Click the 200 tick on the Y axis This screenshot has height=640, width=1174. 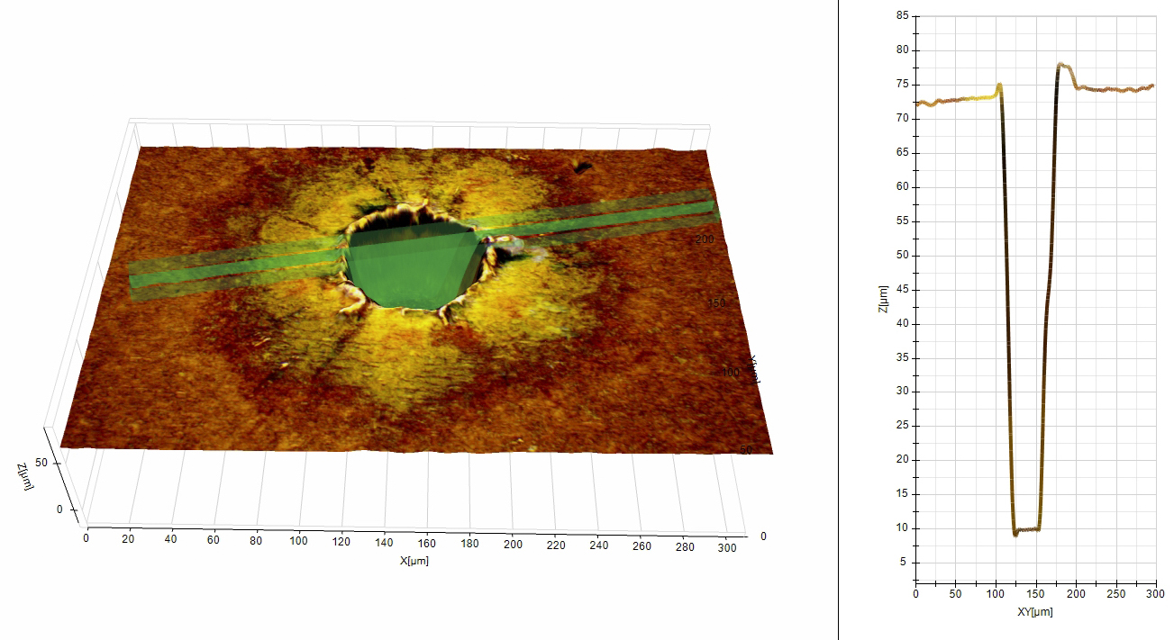(705, 240)
